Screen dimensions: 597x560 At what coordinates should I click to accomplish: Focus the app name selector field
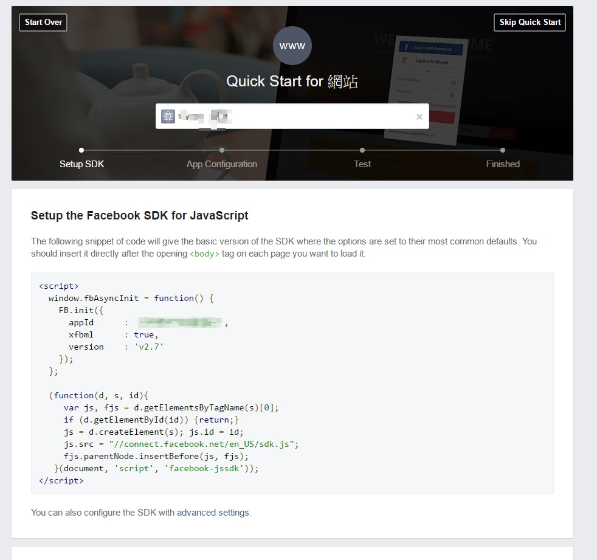tap(292, 116)
